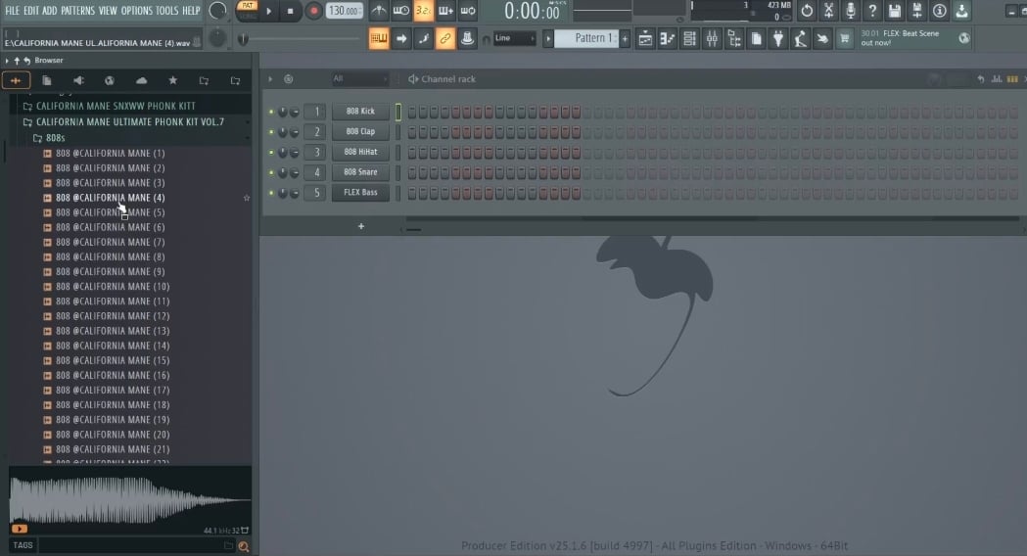Viewport: 1027px width, 556px height.
Task: Open the TOOLS menu
Action: coord(167,11)
